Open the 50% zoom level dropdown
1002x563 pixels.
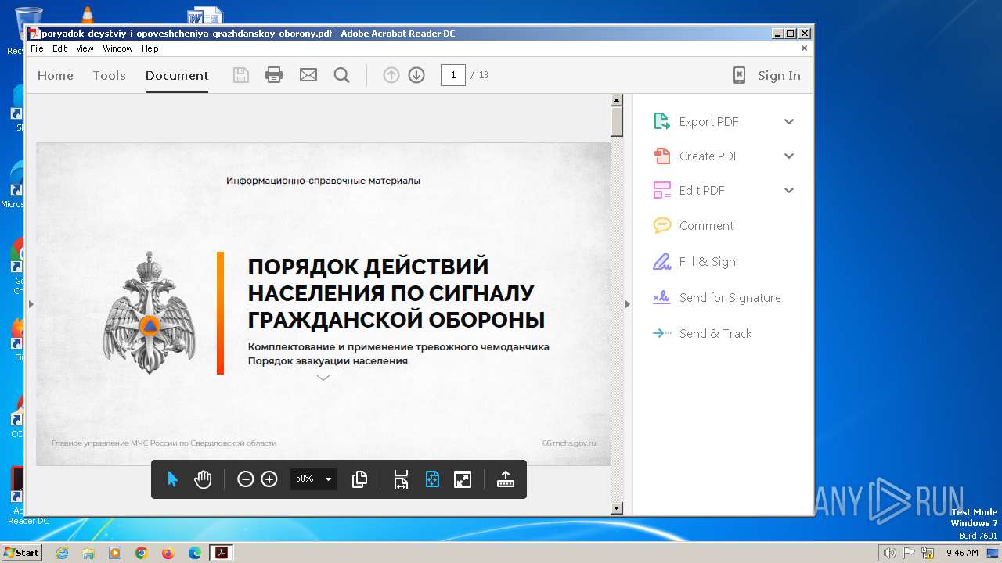[328, 479]
